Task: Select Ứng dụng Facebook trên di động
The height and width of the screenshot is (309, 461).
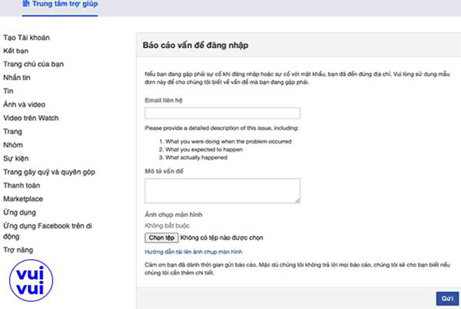Action: pyautogui.click(x=47, y=231)
